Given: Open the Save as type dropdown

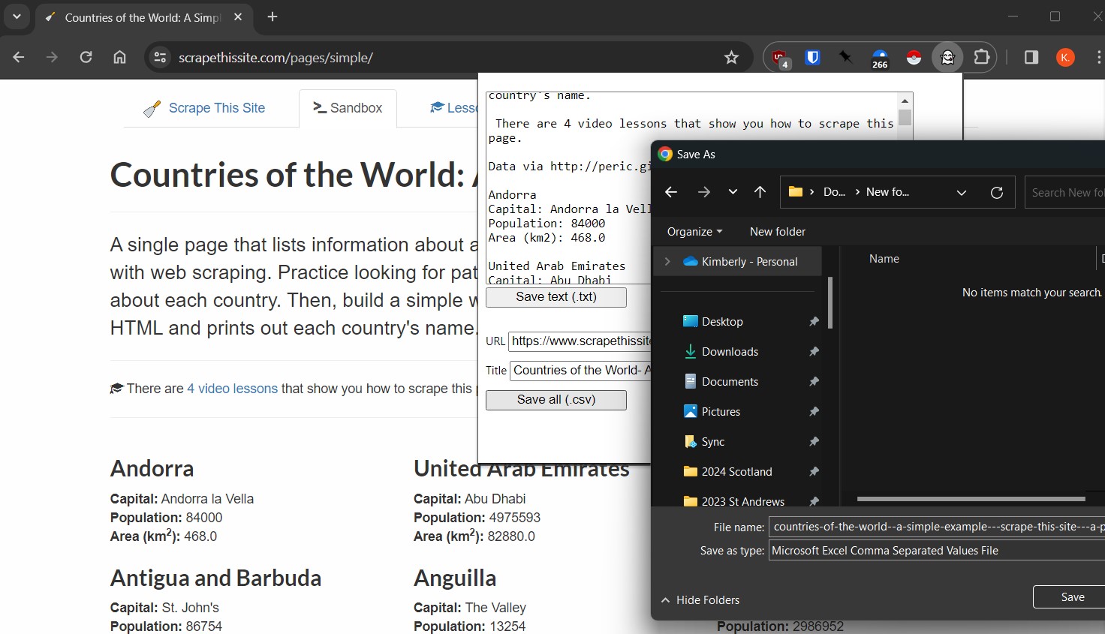Looking at the screenshot, I should [x=937, y=551].
